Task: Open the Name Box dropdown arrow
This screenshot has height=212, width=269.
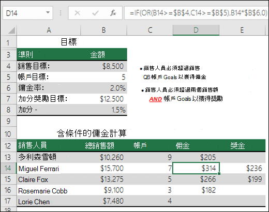Action: click(x=48, y=12)
